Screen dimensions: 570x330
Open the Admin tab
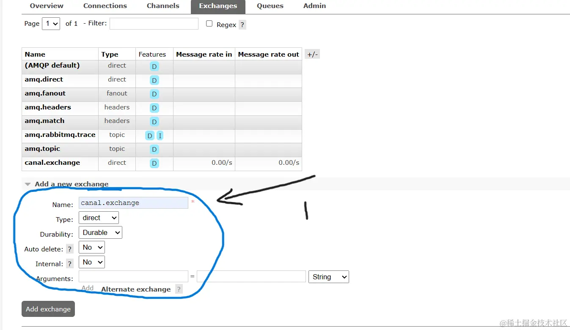(314, 6)
